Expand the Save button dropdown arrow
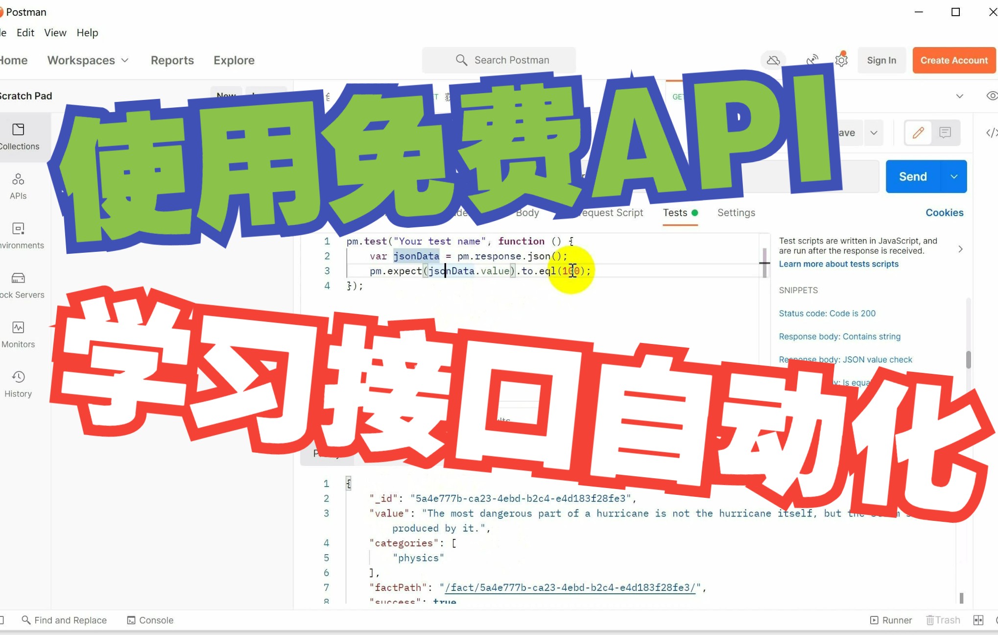Screen dimensions: 998x635 [x=874, y=132]
